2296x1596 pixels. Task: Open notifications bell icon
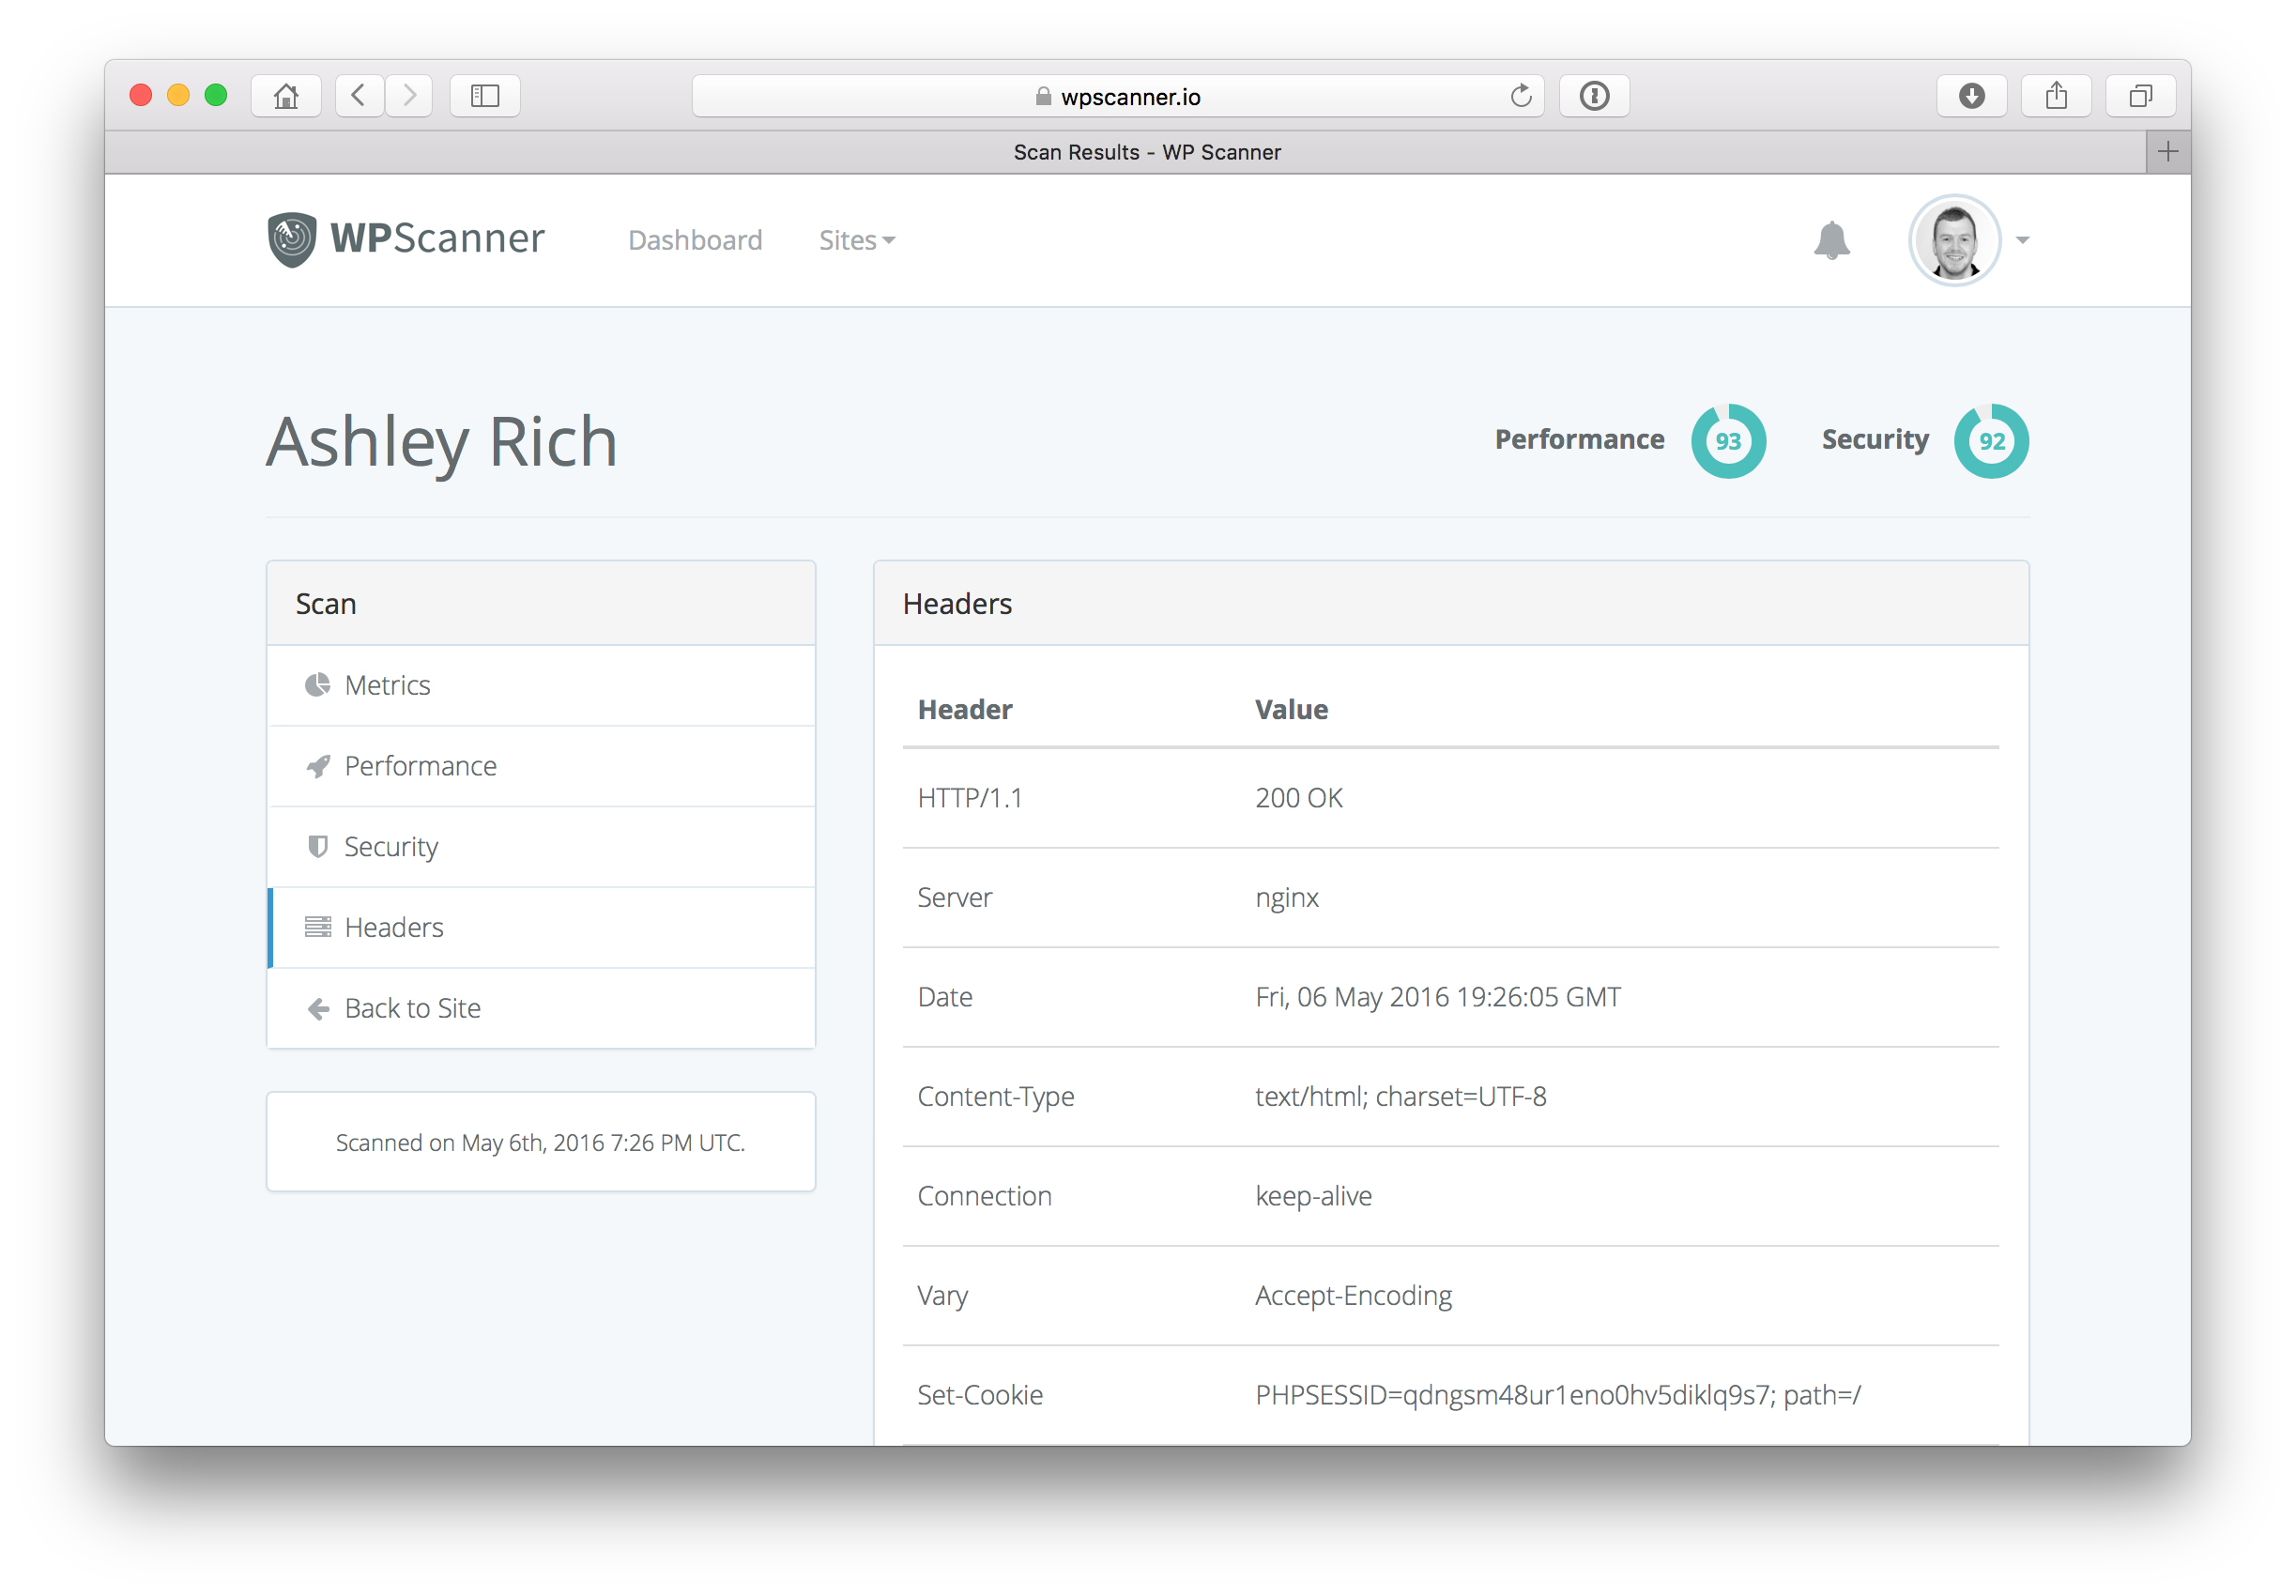1831,240
